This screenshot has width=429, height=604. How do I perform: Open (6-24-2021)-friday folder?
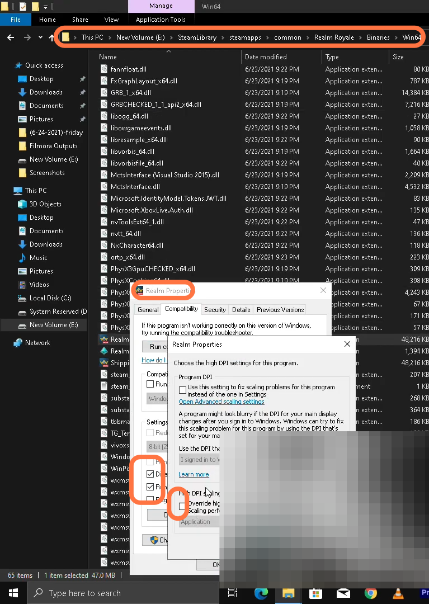coord(56,133)
